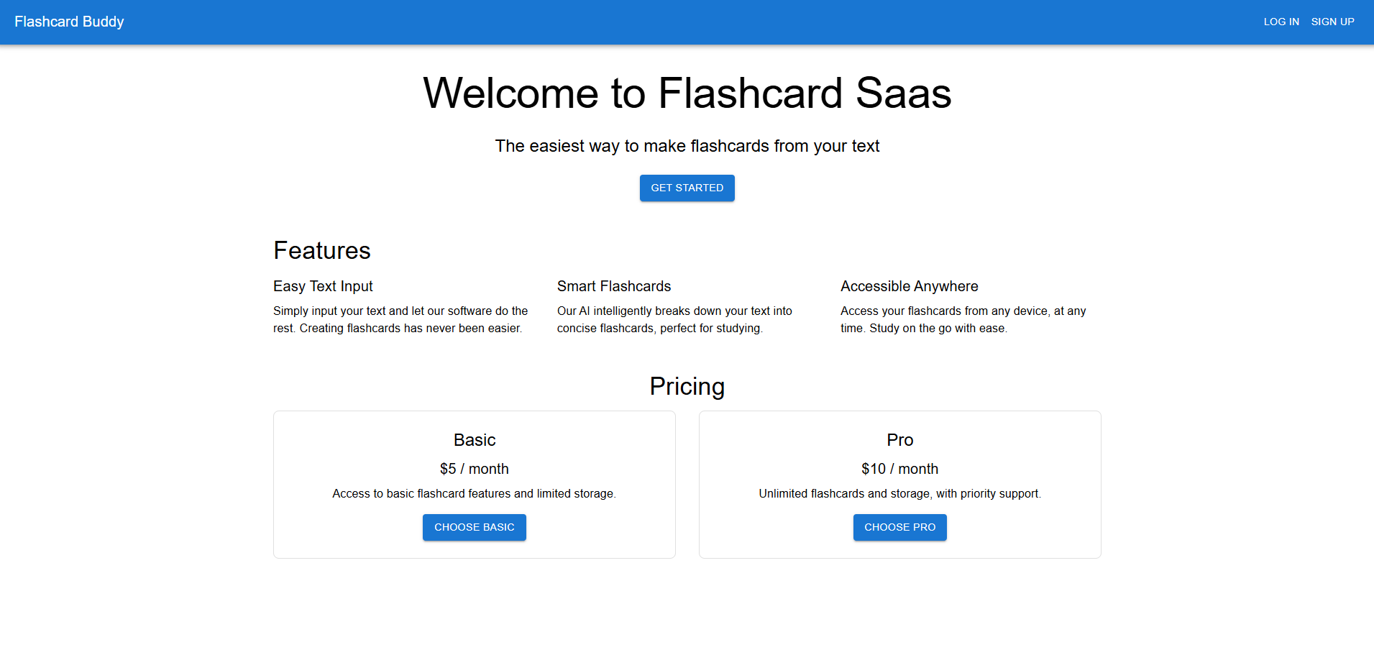The image size is (1374, 650).
Task: Pick the CHOOSE PRO plan button
Action: pos(899,527)
